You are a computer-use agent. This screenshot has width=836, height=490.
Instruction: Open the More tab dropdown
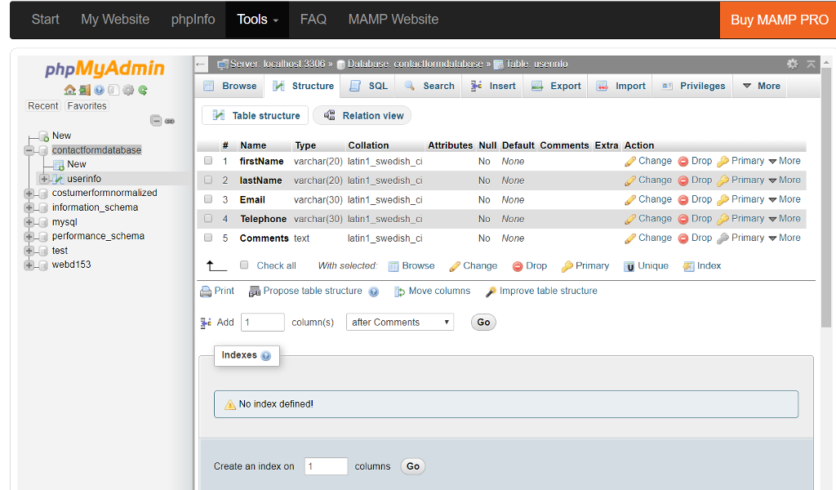click(x=762, y=86)
